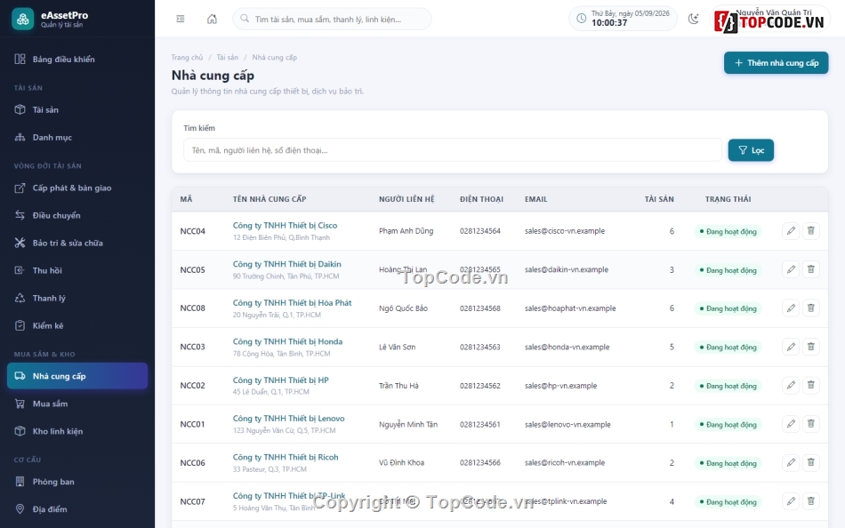845x528 pixels.
Task: Open Danh mục menu item
Action: [x=77, y=138]
